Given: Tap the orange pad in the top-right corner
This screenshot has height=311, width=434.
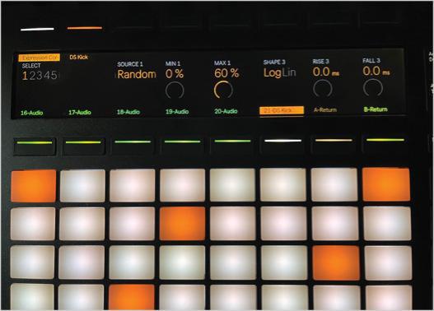Looking at the screenshot, I should point(386,184).
